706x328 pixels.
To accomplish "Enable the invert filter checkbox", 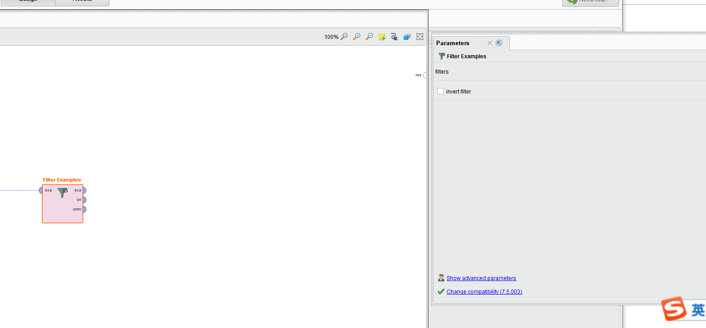I will 441,91.
